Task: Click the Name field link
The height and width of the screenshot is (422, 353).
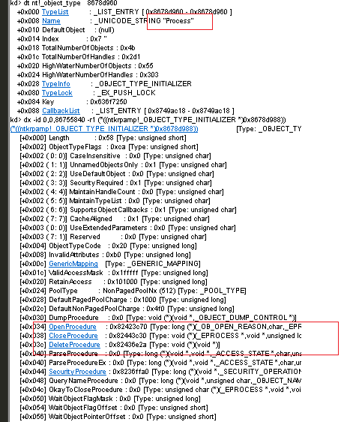Action: coord(51,21)
